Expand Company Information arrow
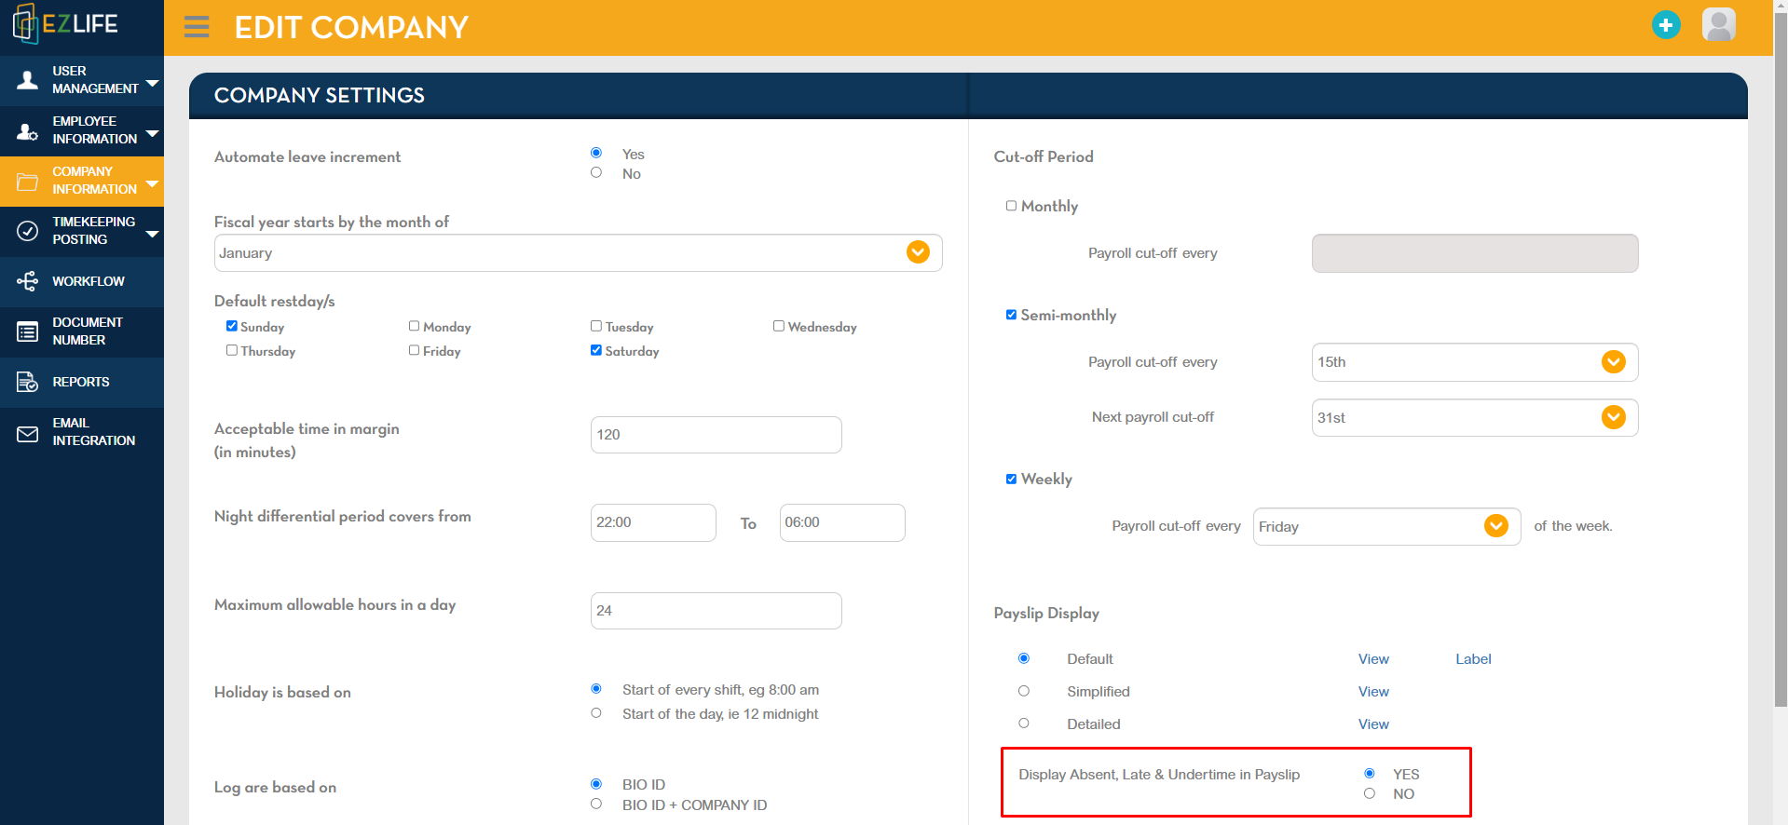 pyautogui.click(x=152, y=184)
